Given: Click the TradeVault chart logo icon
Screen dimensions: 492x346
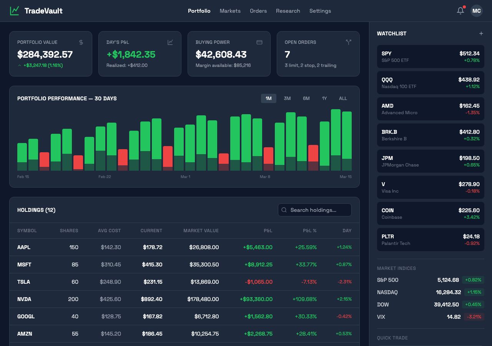Looking at the screenshot, I should [14, 11].
